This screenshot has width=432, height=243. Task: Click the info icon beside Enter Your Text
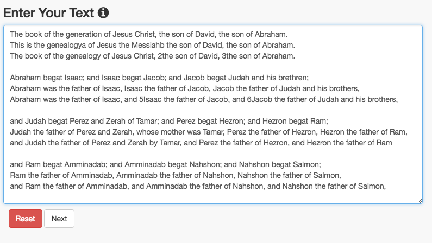104,12
